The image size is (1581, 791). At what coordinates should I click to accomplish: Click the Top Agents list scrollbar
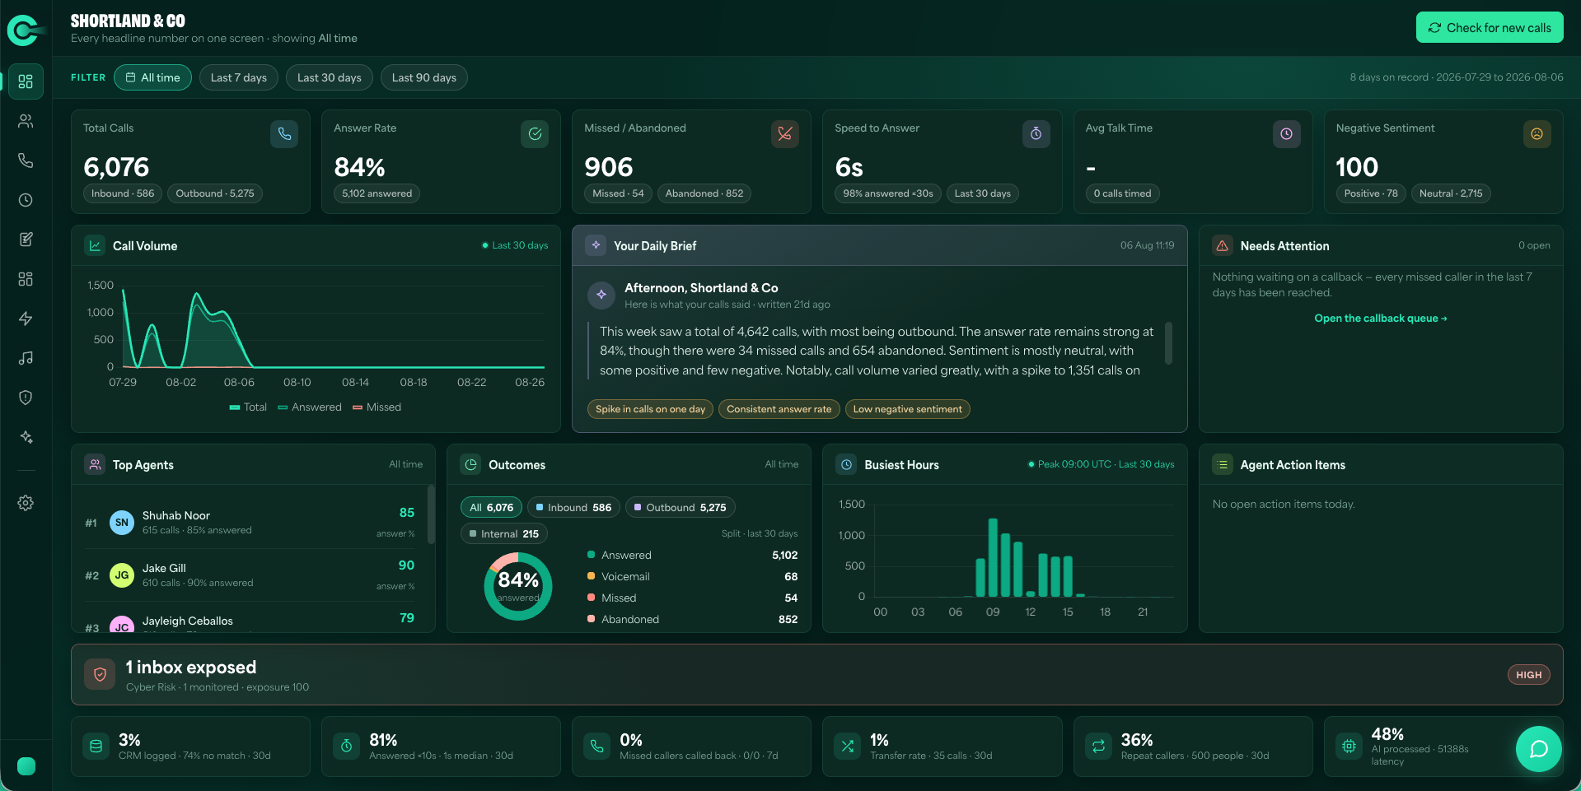click(x=431, y=514)
